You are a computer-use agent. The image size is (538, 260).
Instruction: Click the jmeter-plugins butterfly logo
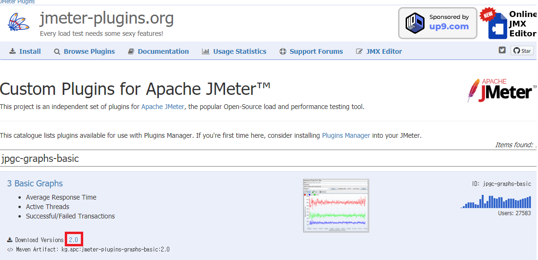tap(18, 22)
